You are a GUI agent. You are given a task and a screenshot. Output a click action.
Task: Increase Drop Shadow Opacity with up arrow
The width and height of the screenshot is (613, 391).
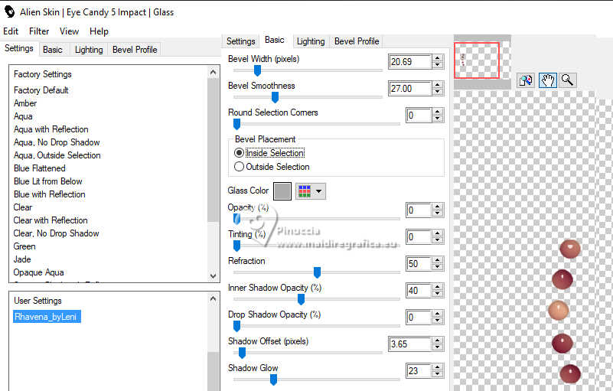click(x=438, y=314)
